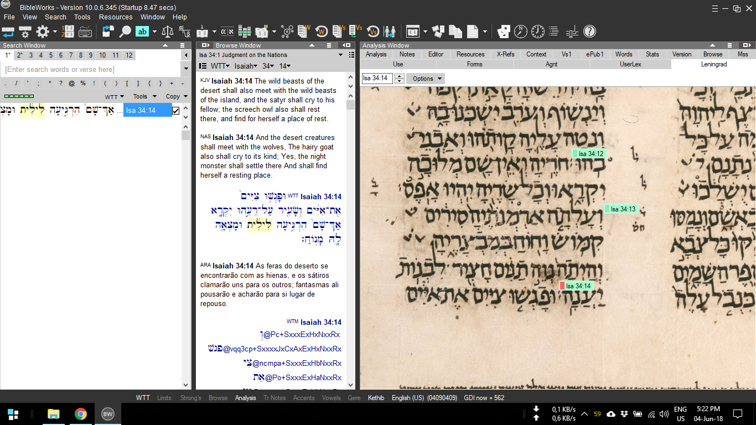Click the compass toolbar icon
Image resolution: width=756 pixels, height=425 pixels.
pyautogui.click(x=520, y=32)
